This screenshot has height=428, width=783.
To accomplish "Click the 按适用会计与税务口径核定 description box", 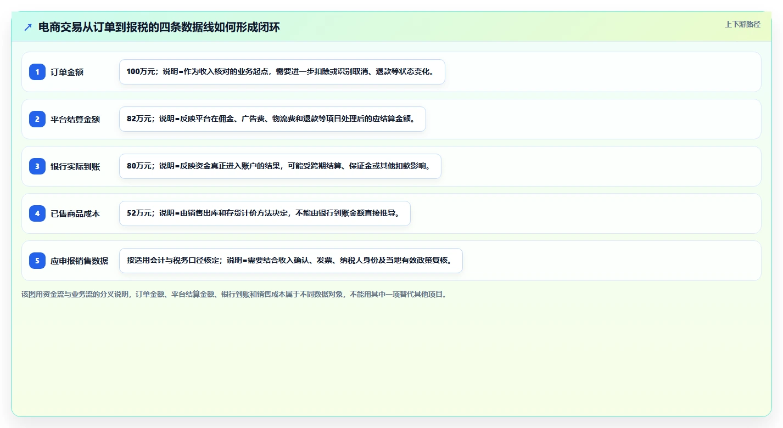I will (291, 261).
